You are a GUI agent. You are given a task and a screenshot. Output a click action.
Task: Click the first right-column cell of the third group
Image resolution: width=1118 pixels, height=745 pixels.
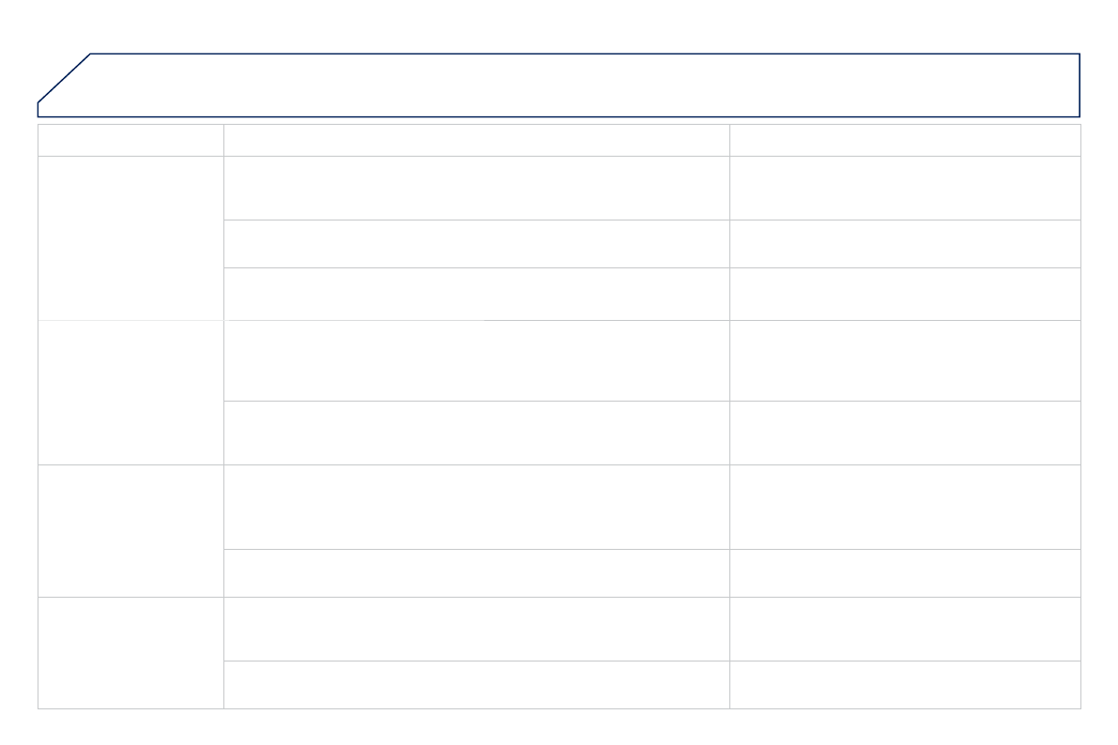(x=905, y=507)
